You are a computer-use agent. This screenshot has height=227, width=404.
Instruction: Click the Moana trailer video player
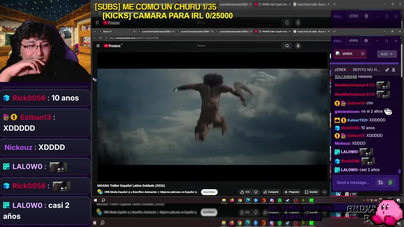pyautogui.click(x=212, y=117)
